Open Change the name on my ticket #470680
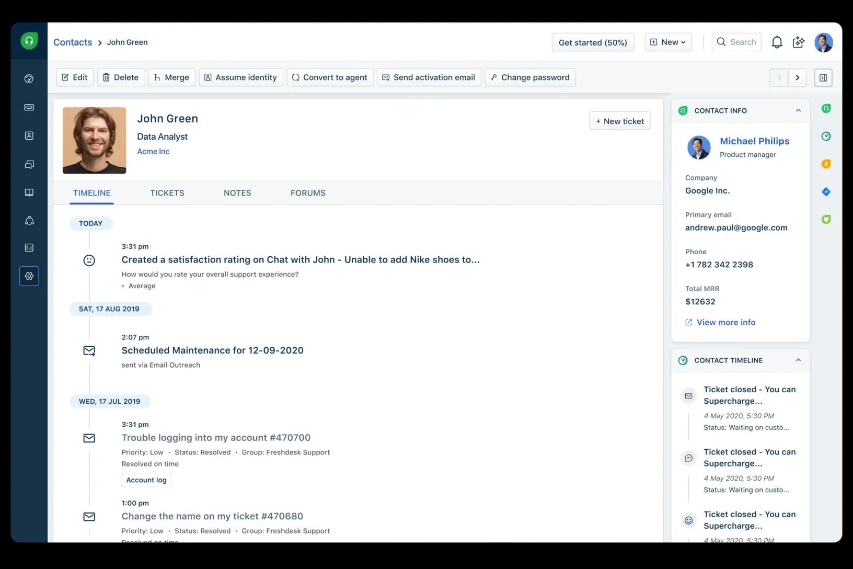 212,516
